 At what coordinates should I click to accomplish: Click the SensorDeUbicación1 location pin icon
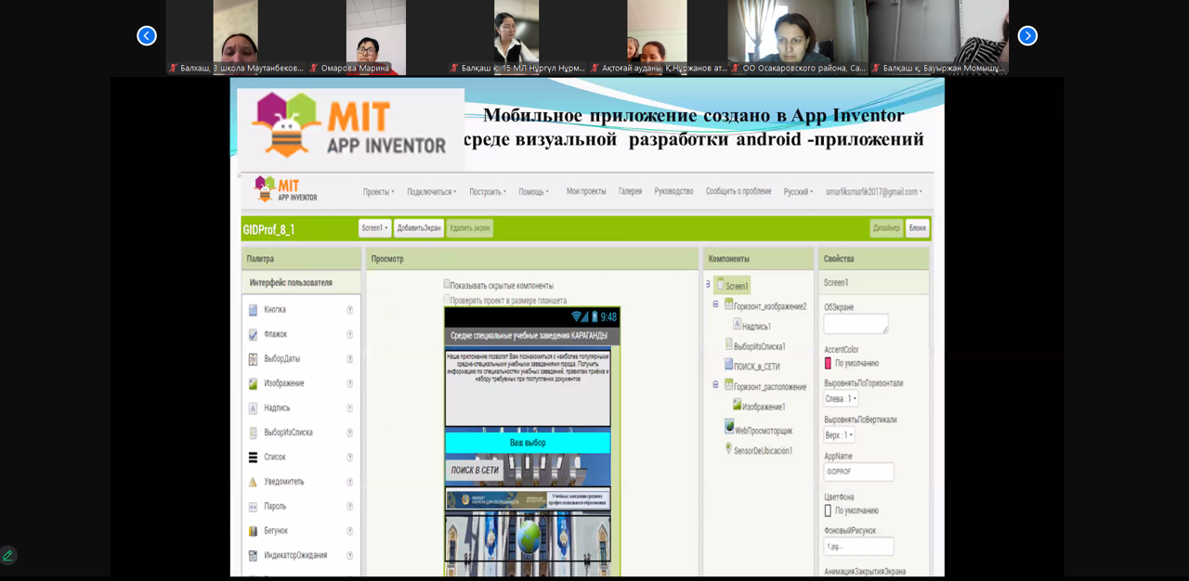pyautogui.click(x=728, y=448)
